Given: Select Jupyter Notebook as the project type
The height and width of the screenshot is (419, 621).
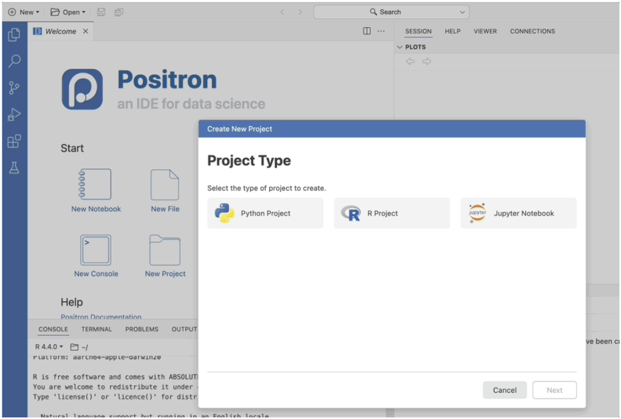Looking at the screenshot, I should point(519,214).
